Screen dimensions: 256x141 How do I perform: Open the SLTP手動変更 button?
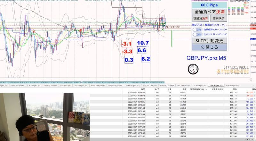[x=210, y=41]
